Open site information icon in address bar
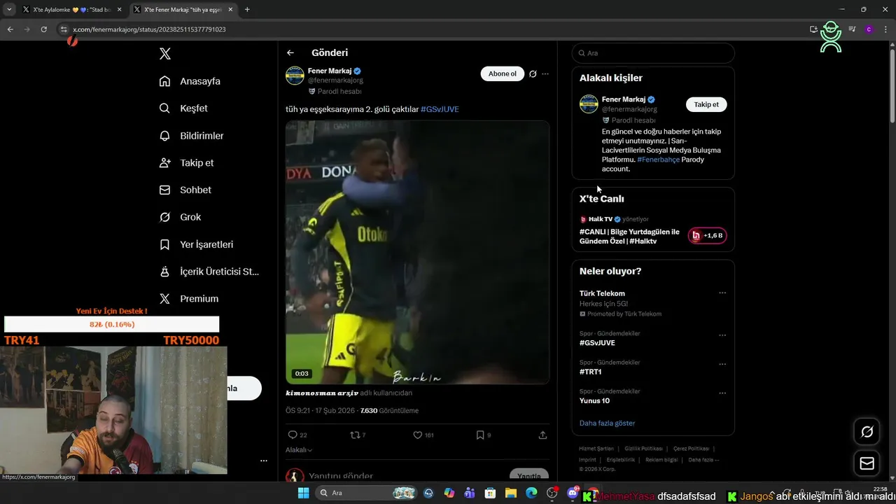This screenshot has height=504, width=896. tap(63, 29)
